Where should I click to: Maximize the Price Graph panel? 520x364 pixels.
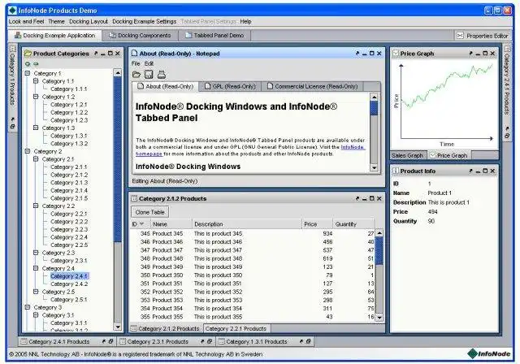coord(485,53)
